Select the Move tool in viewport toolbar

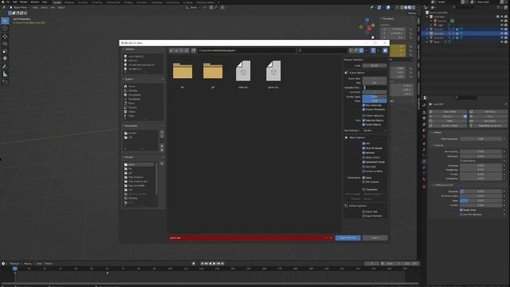[5, 36]
